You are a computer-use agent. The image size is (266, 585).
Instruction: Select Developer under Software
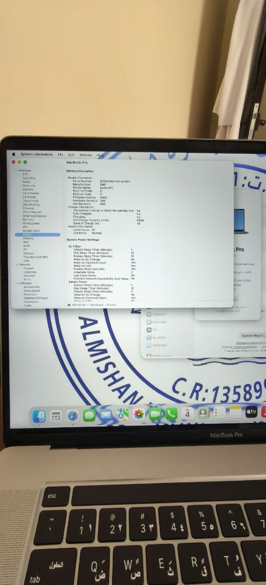30,294
